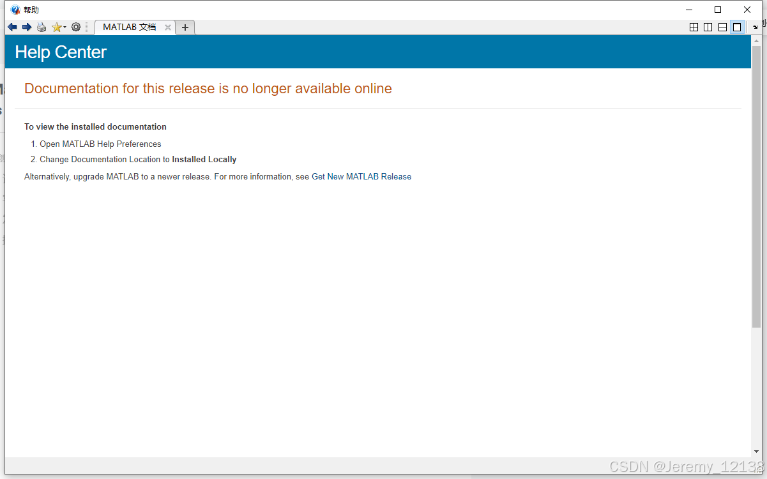The width and height of the screenshot is (767, 479).
Task: Close the MATLAB 文档 tab
Action: click(x=168, y=27)
